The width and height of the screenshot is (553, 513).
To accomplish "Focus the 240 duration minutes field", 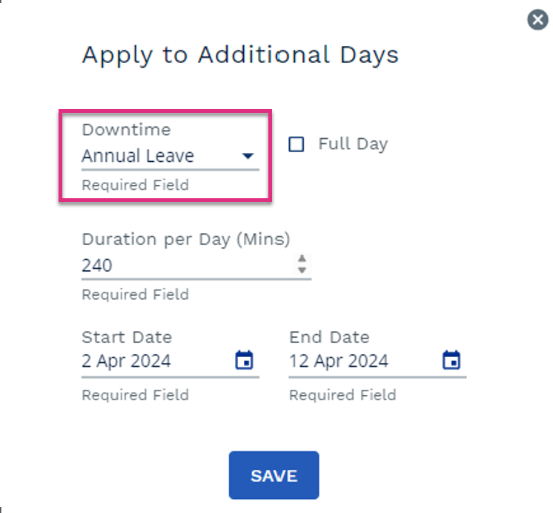I will (x=187, y=265).
